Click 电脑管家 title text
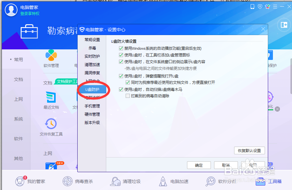Screen dimensions: 292x190 [x=29, y=7]
